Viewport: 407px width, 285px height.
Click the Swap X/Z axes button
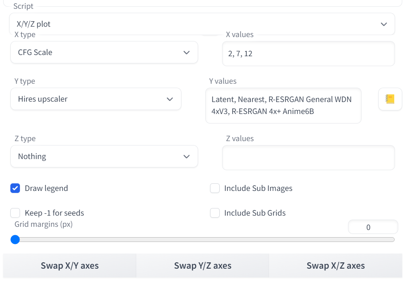click(335, 265)
